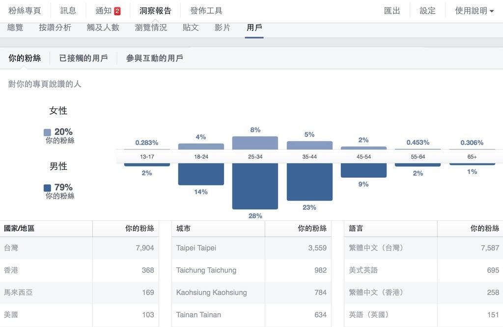503x327 pixels.
Task: View the 觸及人數 reach section
Action: click(x=103, y=27)
